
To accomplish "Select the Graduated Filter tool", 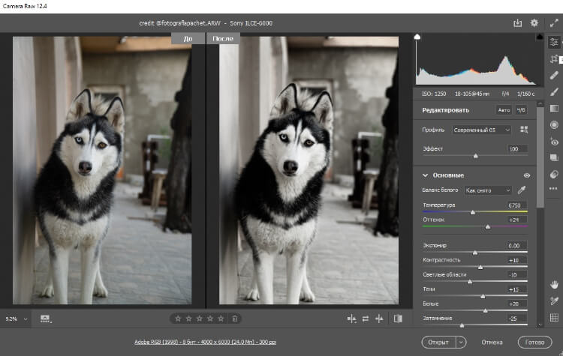I will (555, 108).
